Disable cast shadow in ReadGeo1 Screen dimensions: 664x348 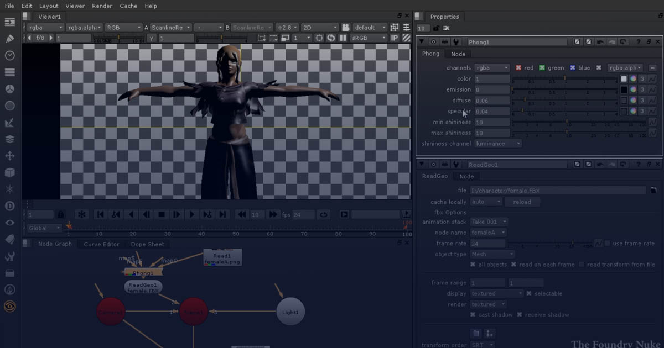click(x=473, y=314)
